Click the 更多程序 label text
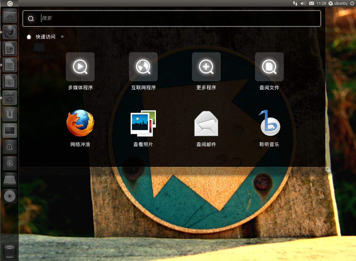The width and height of the screenshot is (356, 261). point(206,88)
